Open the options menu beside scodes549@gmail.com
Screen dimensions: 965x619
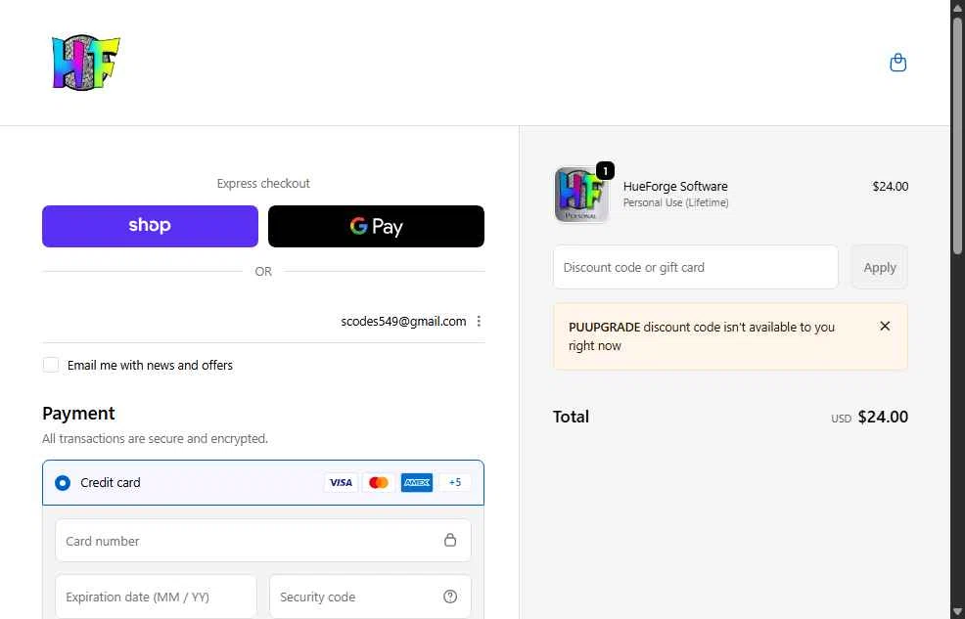[x=479, y=322]
